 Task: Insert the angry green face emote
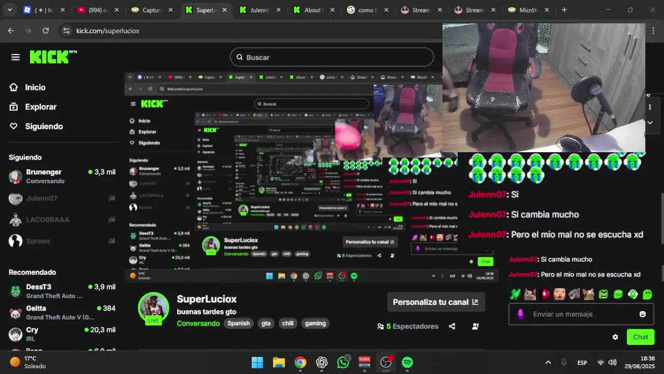603,294
